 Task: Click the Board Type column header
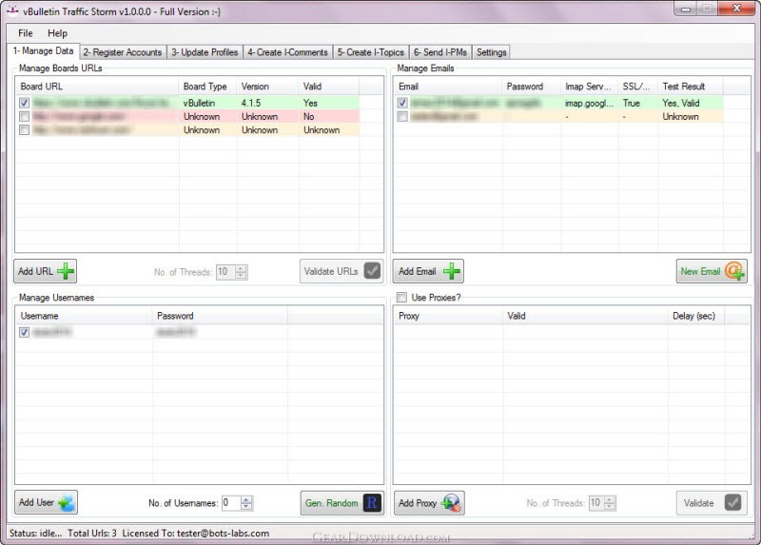(x=207, y=87)
